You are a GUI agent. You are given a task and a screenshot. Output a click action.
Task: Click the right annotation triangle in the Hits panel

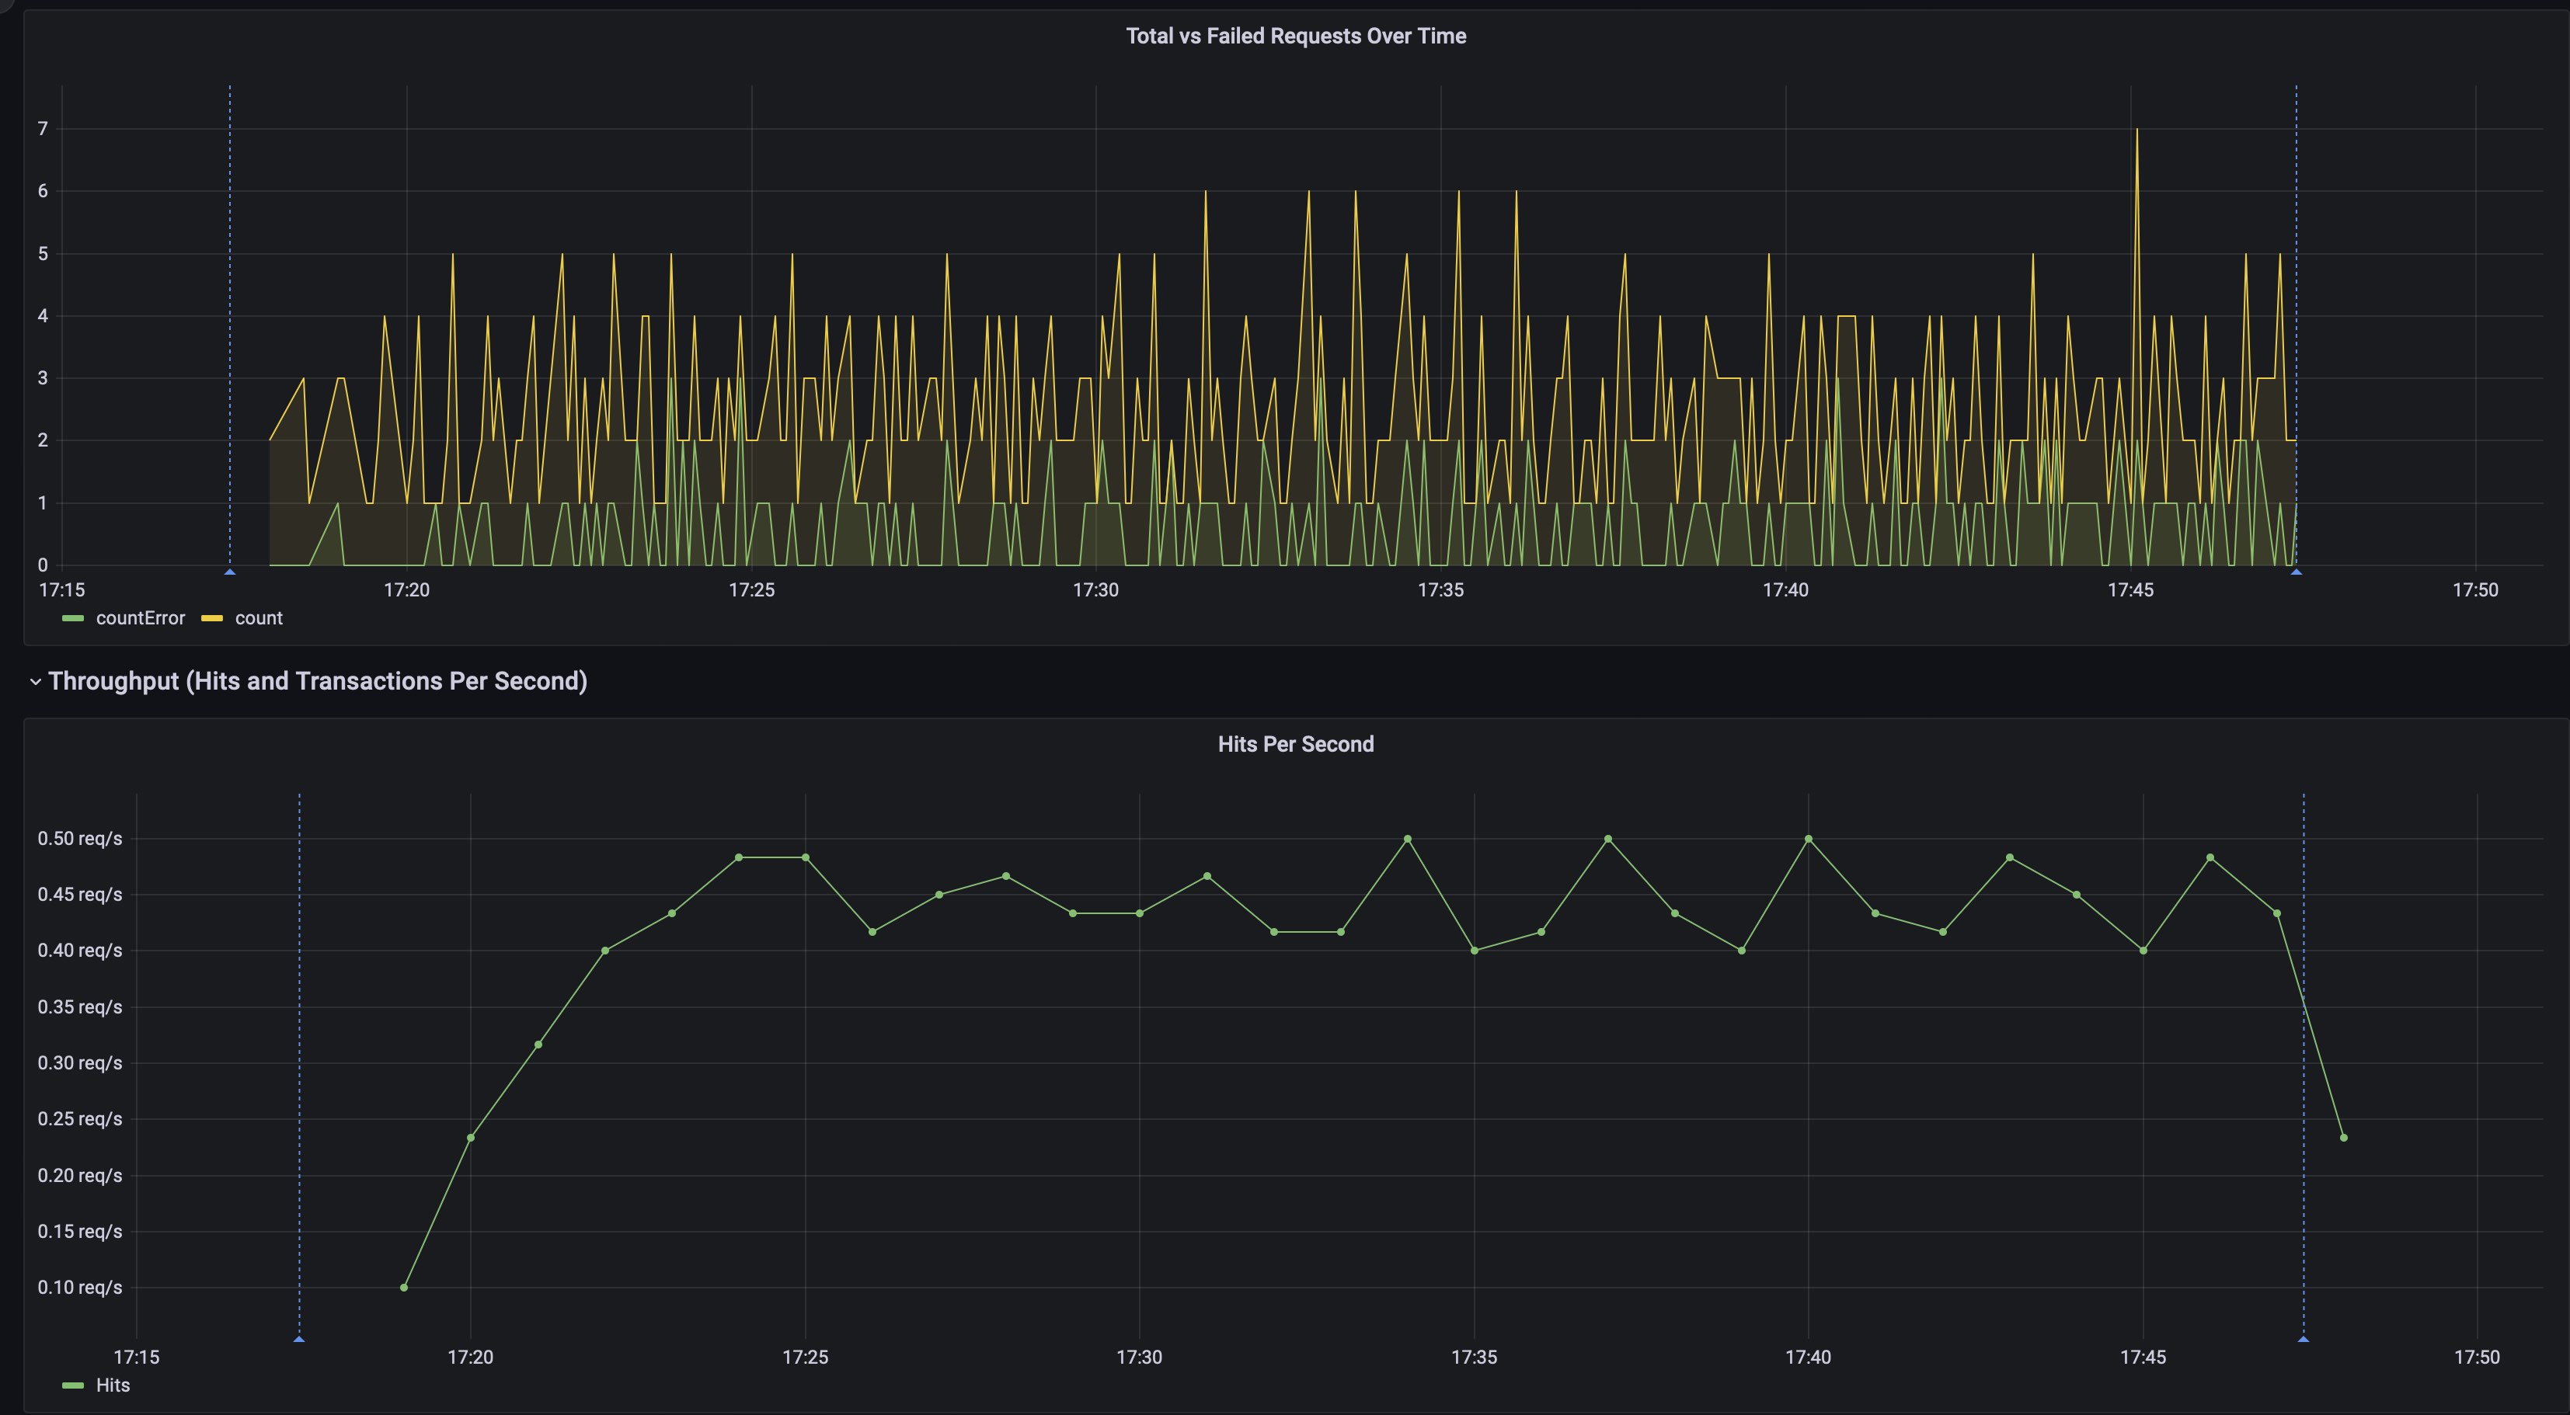pyautogui.click(x=2303, y=1339)
